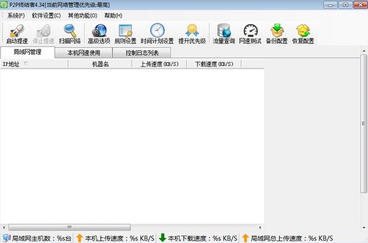Viewport: 368px width, 243px height.
Task: Click the vertical scrollbar down arrow
Action: click(364, 228)
